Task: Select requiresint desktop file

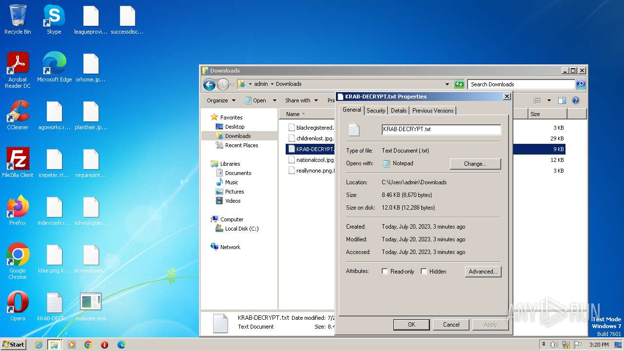Action: click(91, 163)
